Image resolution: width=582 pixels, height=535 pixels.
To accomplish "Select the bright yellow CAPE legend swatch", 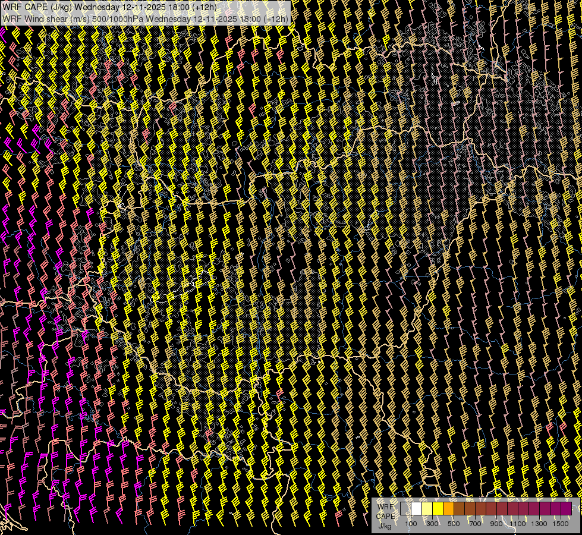I will click(x=438, y=509).
